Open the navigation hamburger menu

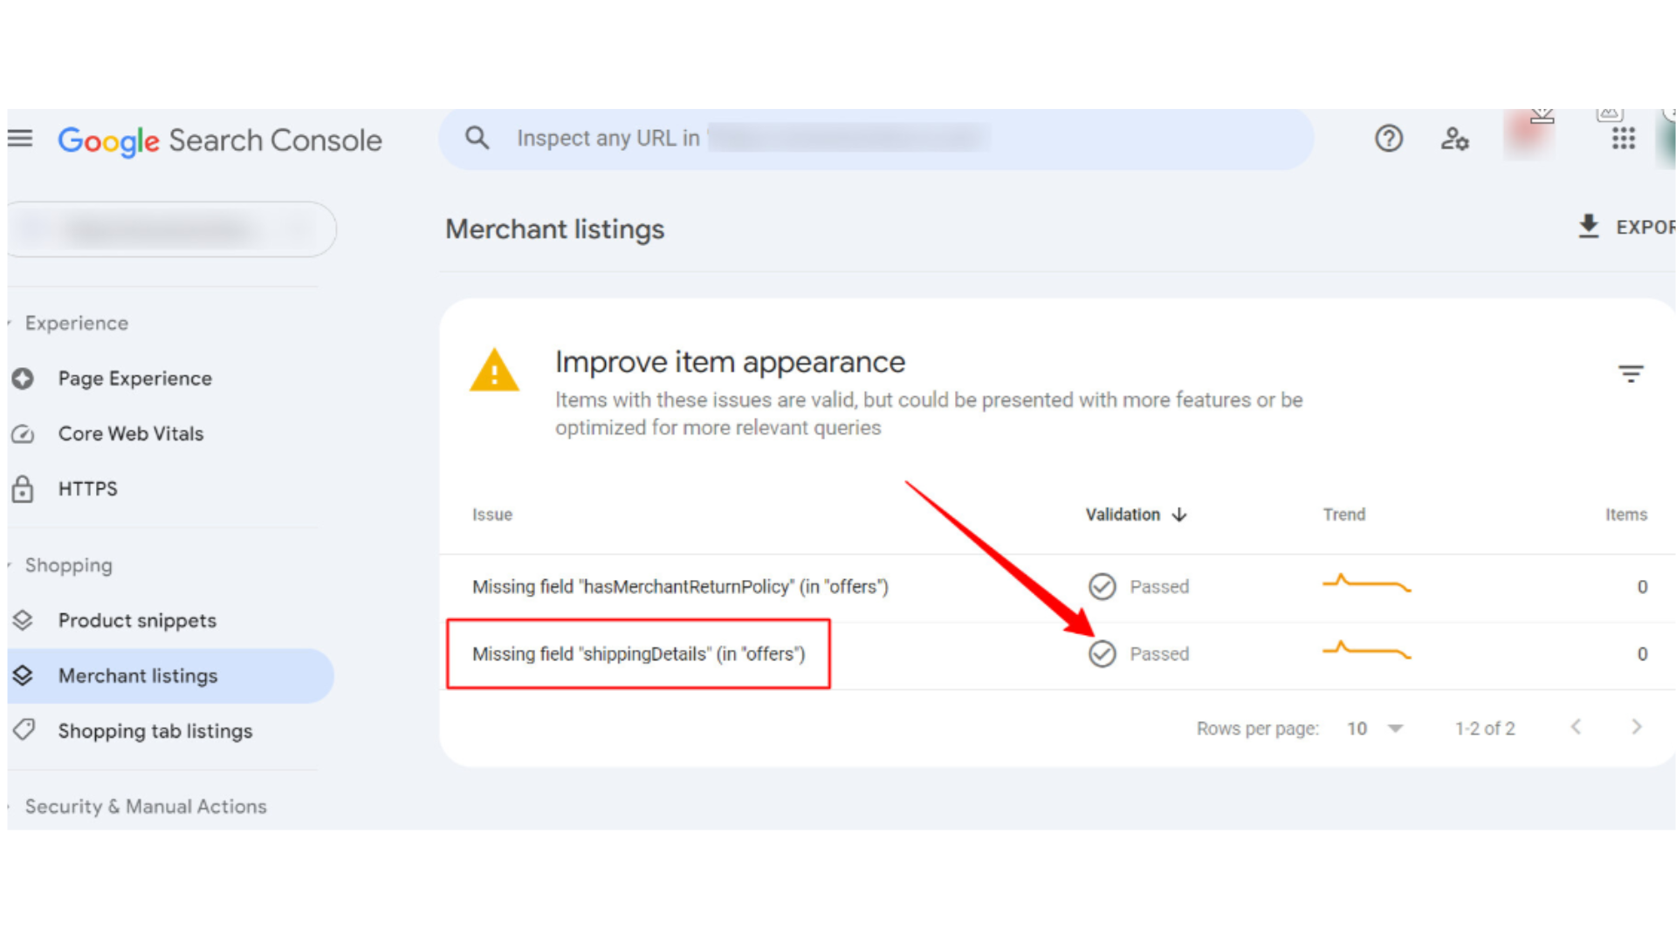19,138
